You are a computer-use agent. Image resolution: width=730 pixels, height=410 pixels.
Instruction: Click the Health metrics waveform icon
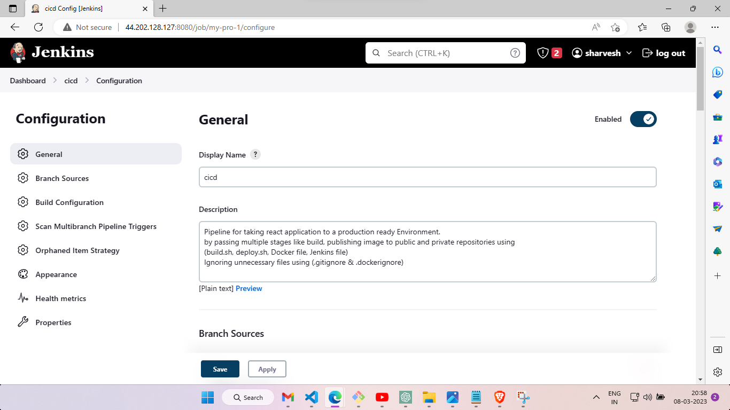pos(23,298)
